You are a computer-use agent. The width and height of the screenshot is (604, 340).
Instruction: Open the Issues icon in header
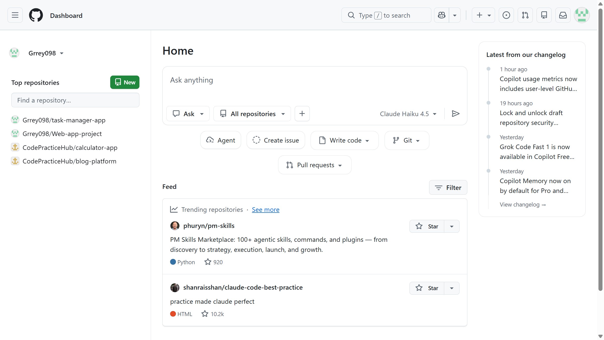(506, 15)
